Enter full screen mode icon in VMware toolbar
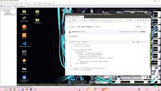161x91 pixels. (x=44, y=3)
